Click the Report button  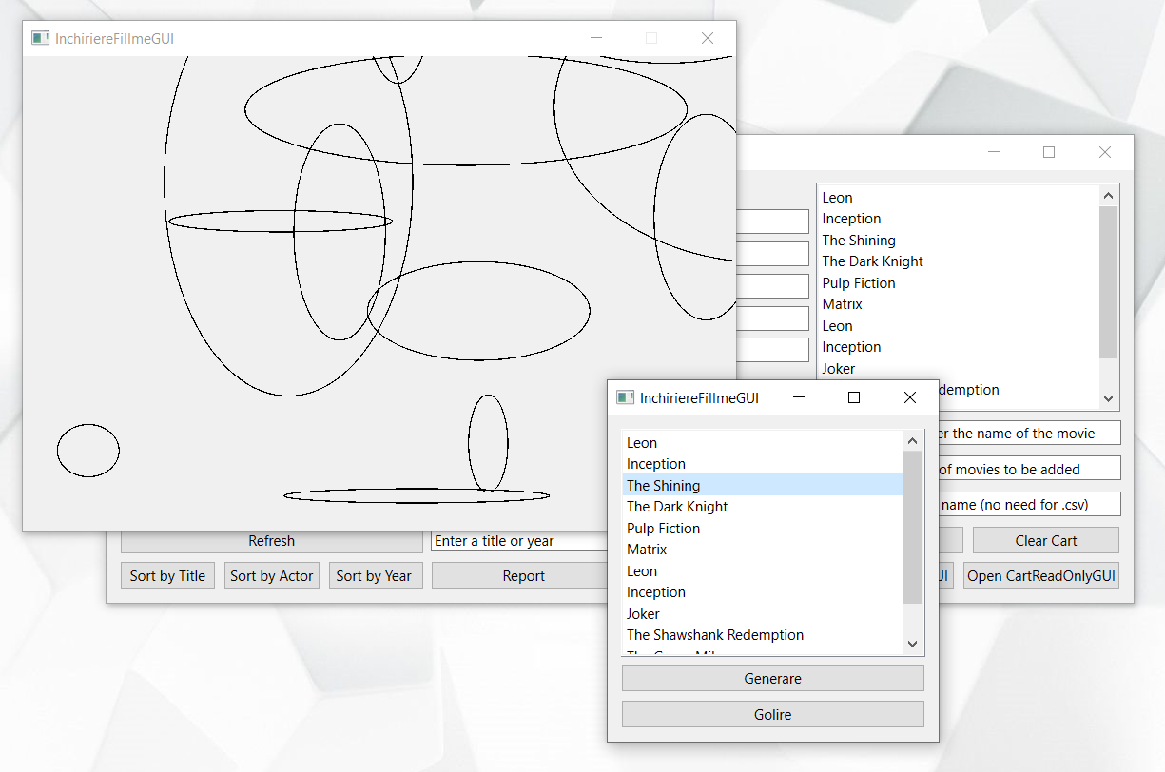tap(523, 576)
